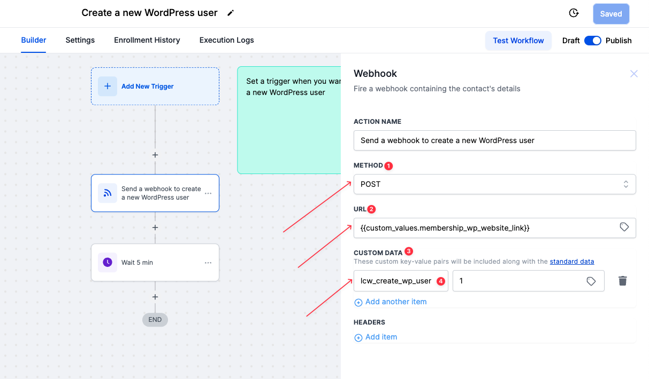Click the plus icon in Add New Trigger
Image resolution: width=649 pixels, height=379 pixels.
(x=108, y=86)
